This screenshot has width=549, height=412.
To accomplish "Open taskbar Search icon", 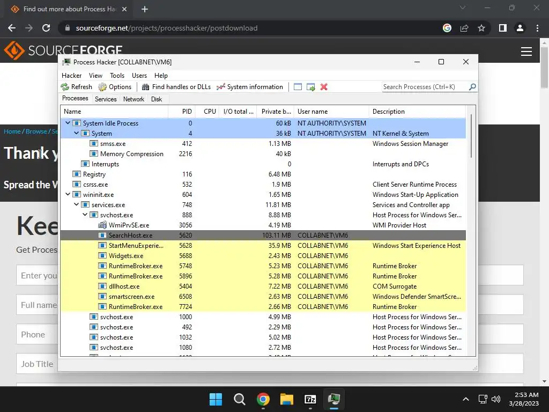I will (x=240, y=399).
